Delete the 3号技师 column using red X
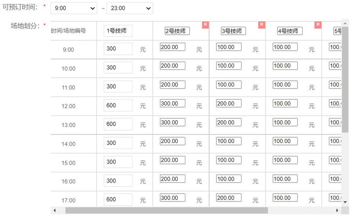 click(262, 25)
